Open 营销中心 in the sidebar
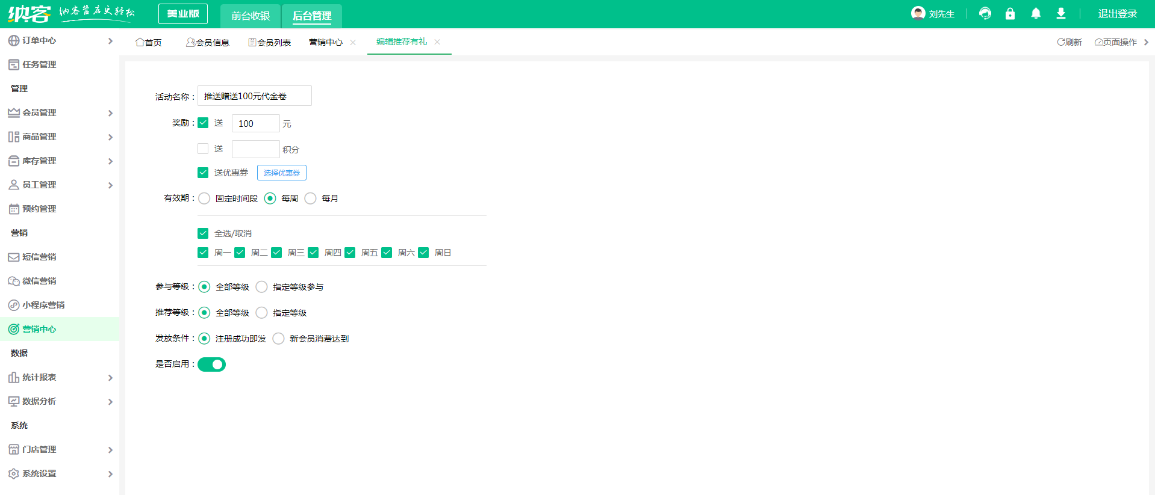Image resolution: width=1155 pixels, height=495 pixels. pos(39,329)
